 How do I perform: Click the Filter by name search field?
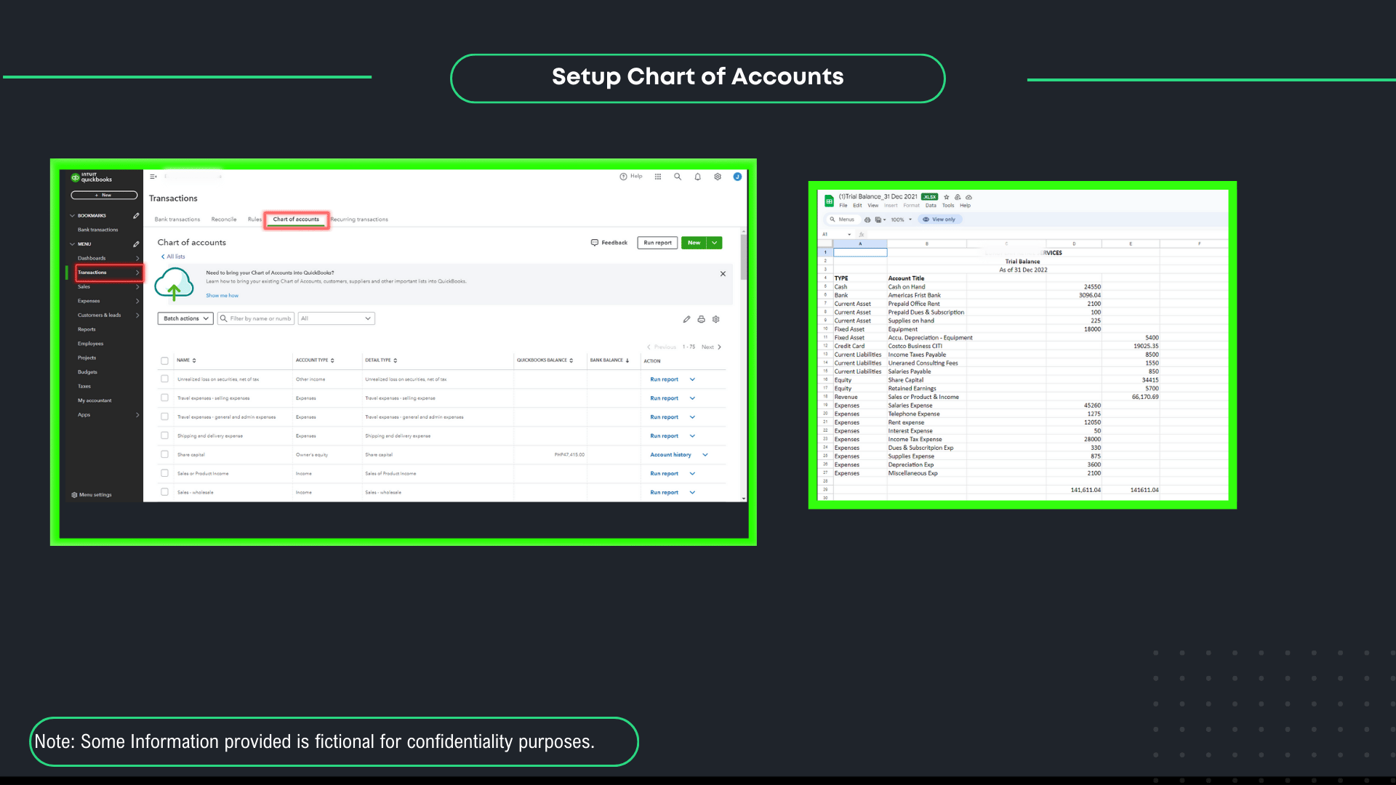click(260, 318)
